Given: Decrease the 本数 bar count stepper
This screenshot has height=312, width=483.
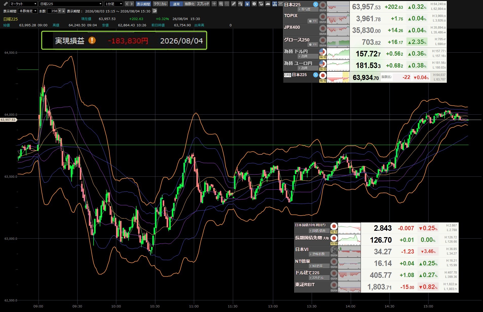Looking at the screenshot, I should click(x=60, y=11).
